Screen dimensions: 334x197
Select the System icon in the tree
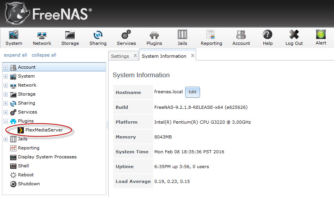[x=13, y=76]
